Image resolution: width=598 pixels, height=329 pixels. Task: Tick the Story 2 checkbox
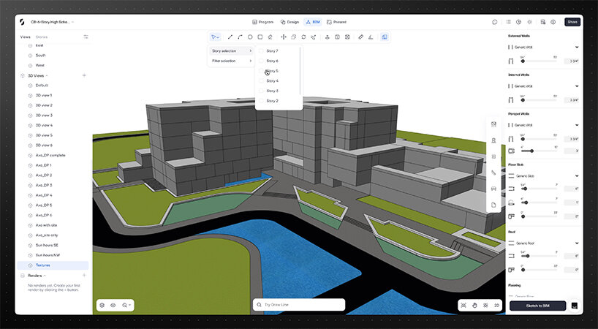[x=262, y=101]
